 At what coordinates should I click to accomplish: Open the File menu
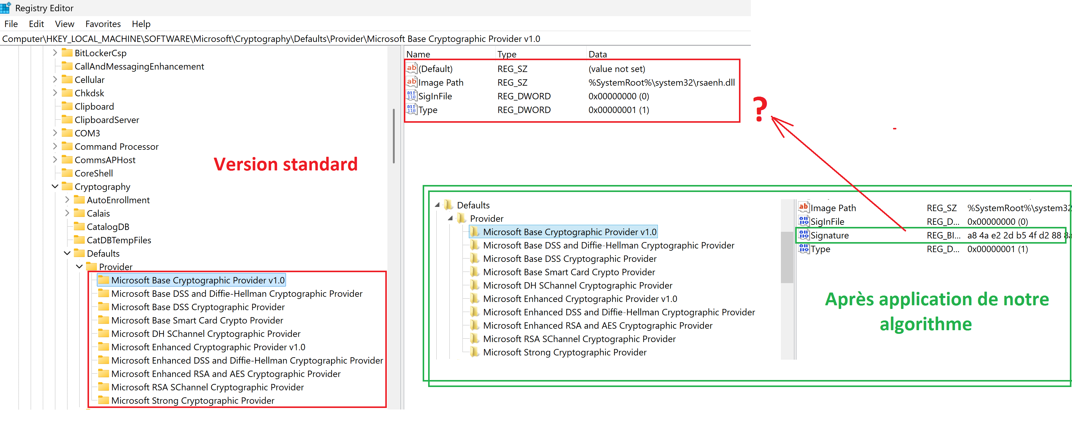(x=11, y=24)
